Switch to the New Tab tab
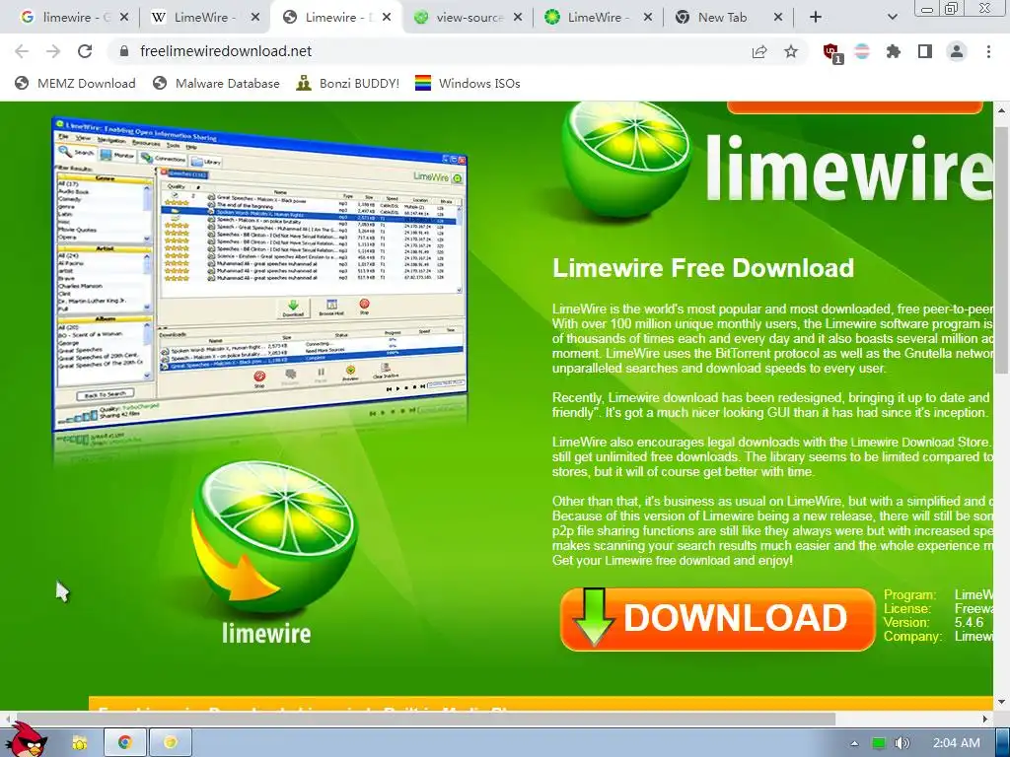The height and width of the screenshot is (757, 1010). click(723, 18)
